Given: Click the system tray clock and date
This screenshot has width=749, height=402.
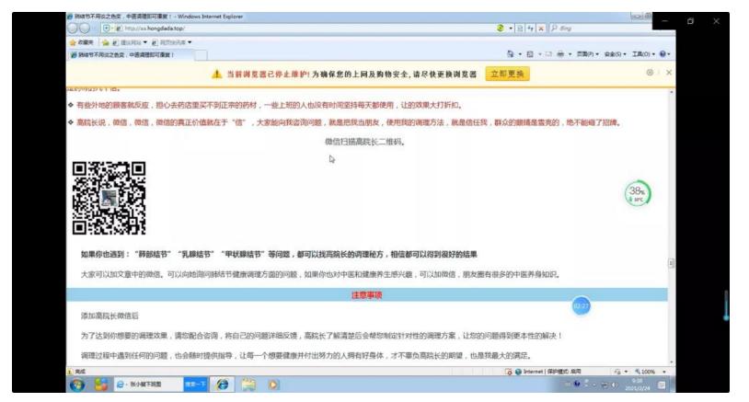Looking at the screenshot, I should (638, 385).
